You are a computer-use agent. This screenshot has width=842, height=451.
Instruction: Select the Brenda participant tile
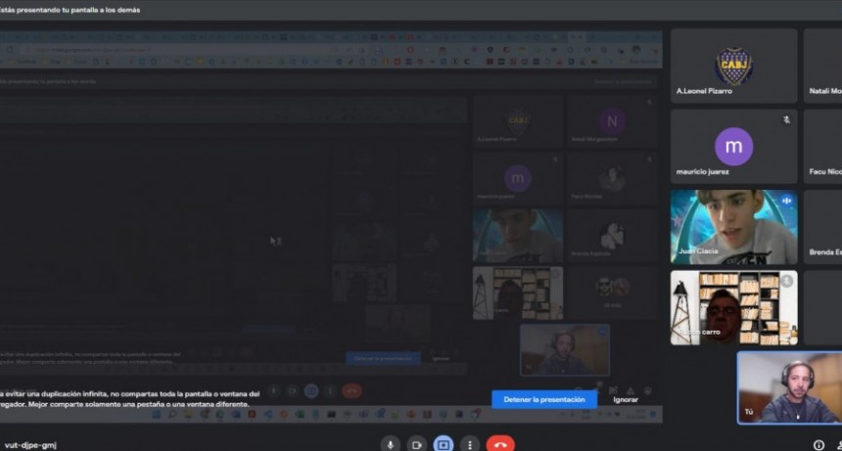coord(822,227)
